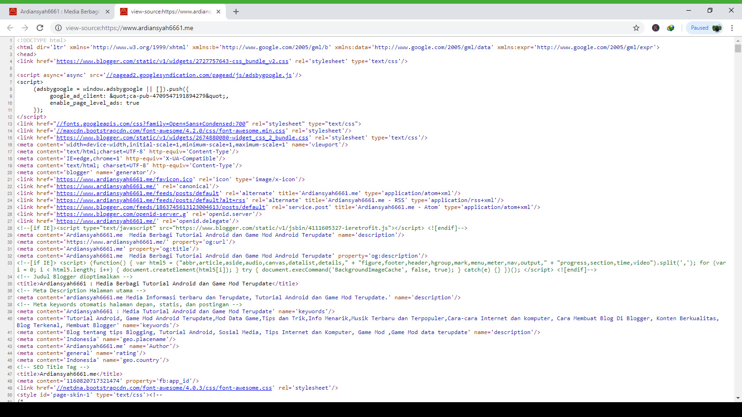Select the view-source:https://www.ardians tab

[x=170, y=12]
